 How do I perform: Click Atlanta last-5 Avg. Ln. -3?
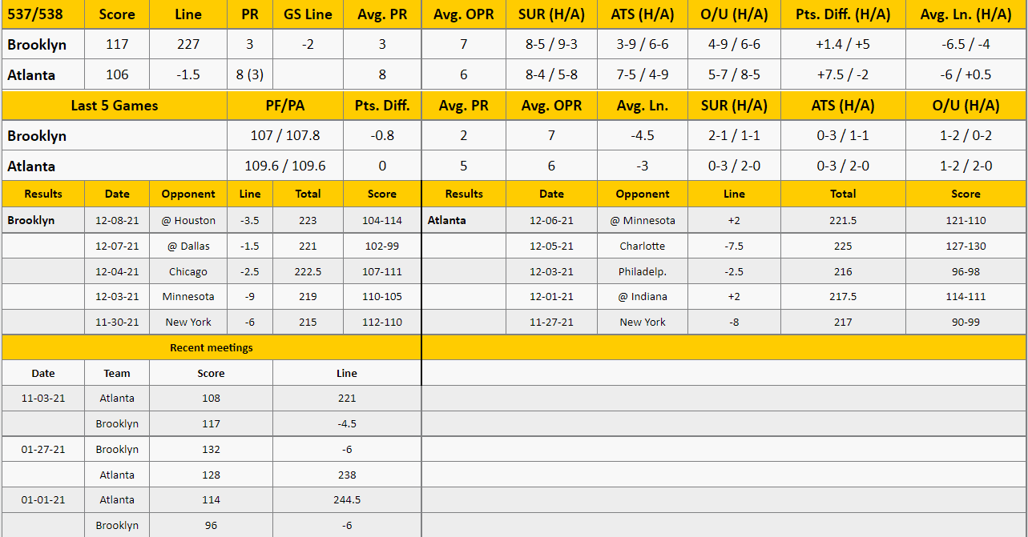(642, 166)
